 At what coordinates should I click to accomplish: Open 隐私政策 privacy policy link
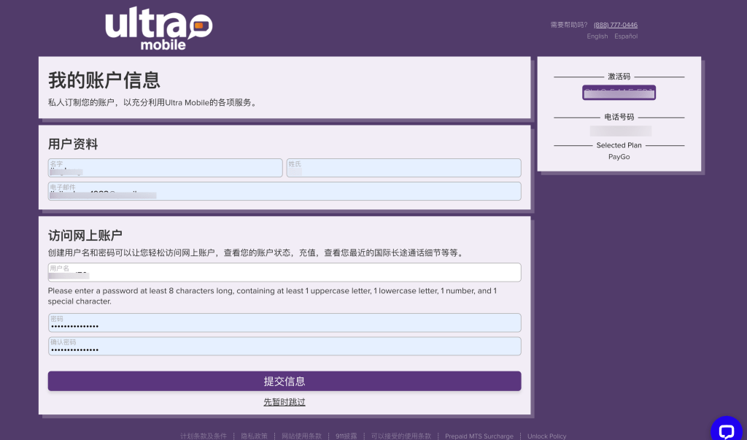point(254,436)
